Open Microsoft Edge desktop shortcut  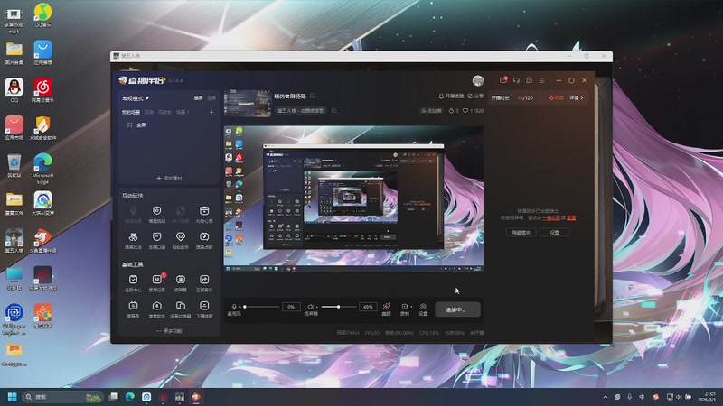pos(42,169)
